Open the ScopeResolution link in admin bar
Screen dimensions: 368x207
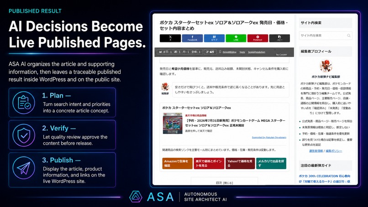coord(257,52)
